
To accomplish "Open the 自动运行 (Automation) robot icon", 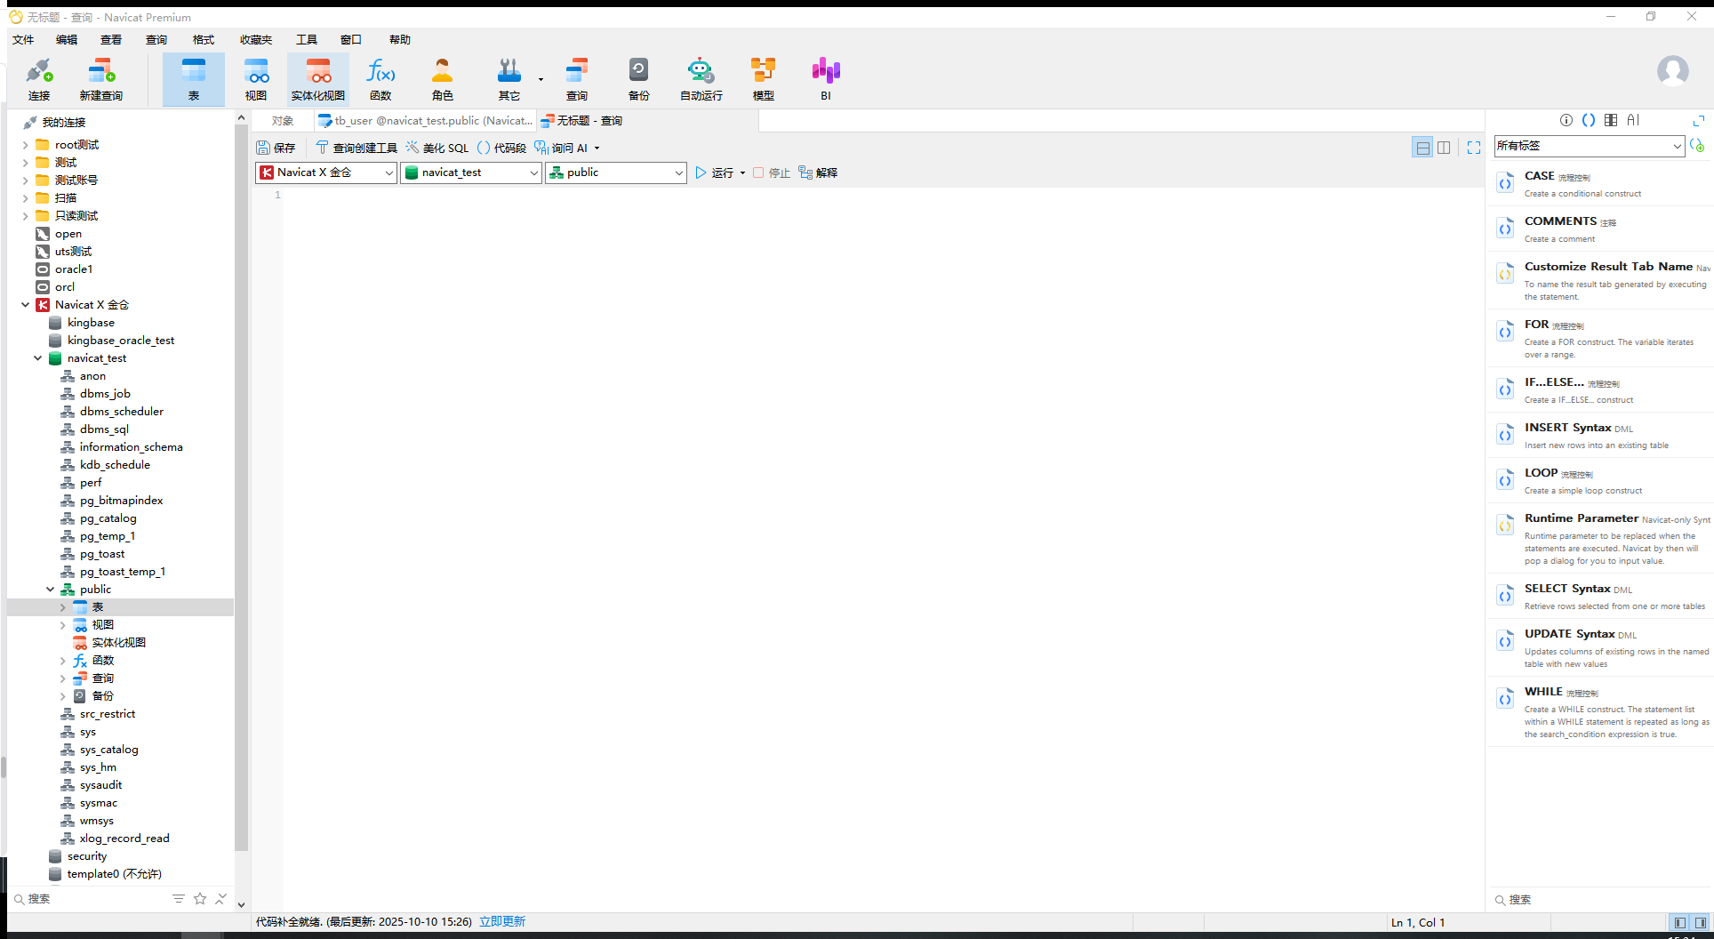I will 701,78.
